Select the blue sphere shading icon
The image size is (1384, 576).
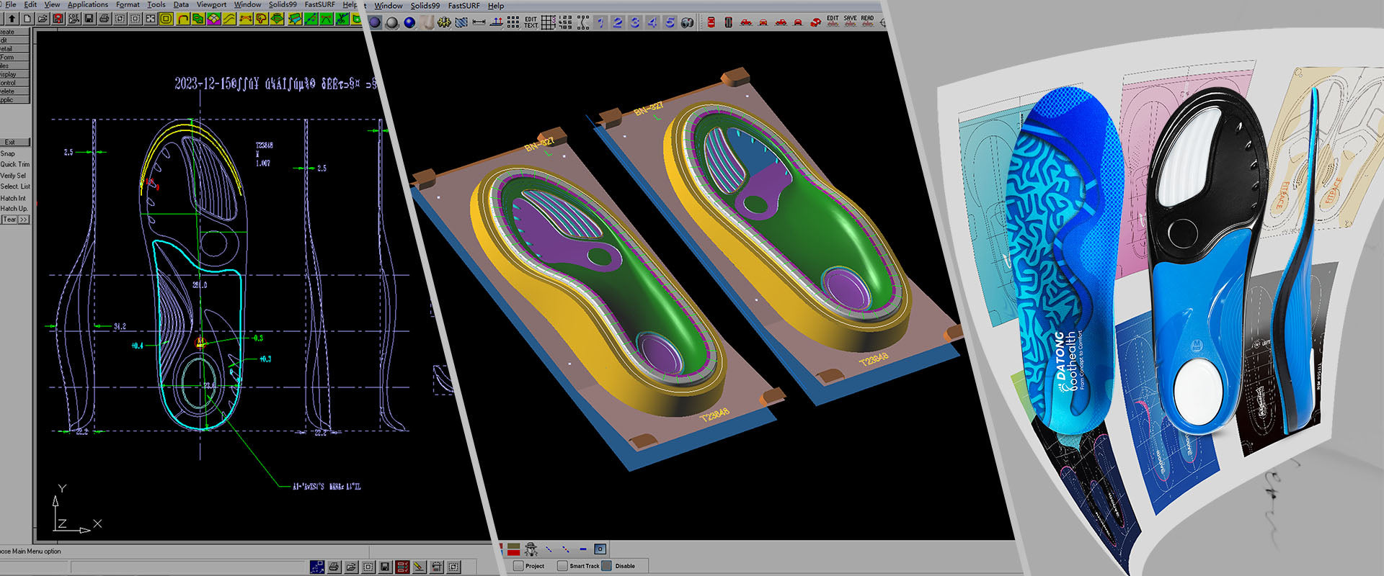coord(409,22)
